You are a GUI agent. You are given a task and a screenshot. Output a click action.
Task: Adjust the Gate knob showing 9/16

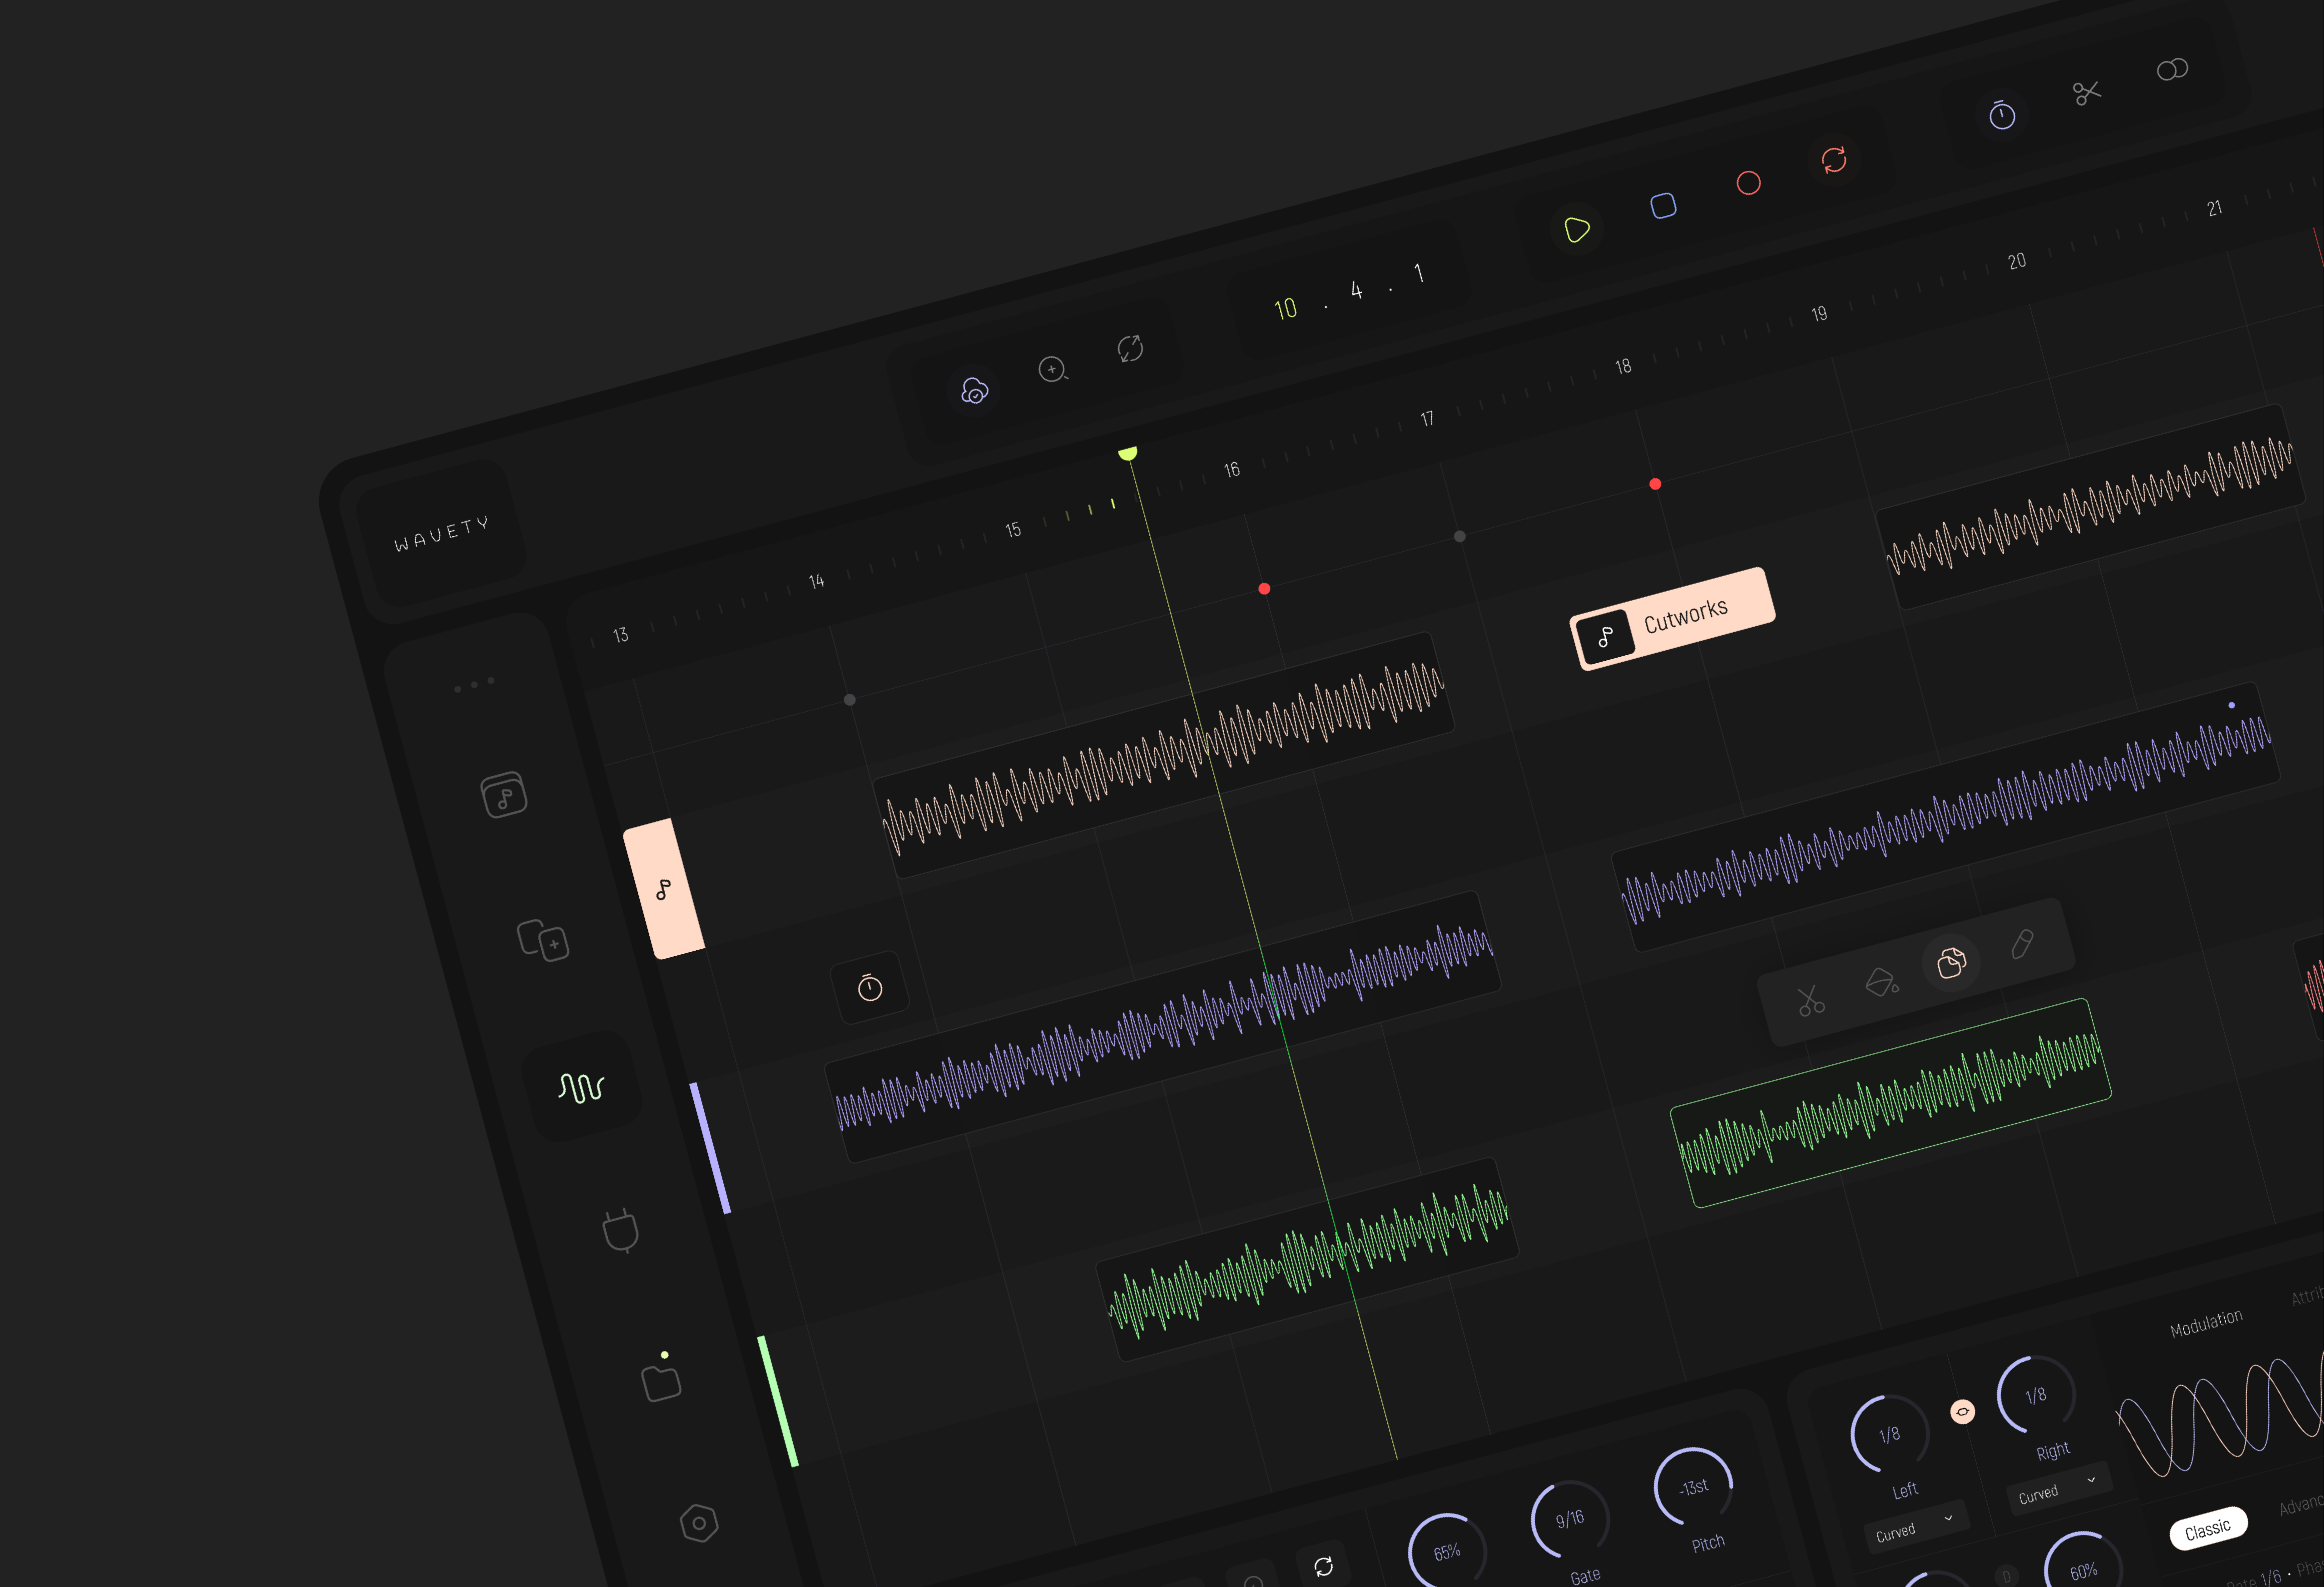point(1570,1519)
